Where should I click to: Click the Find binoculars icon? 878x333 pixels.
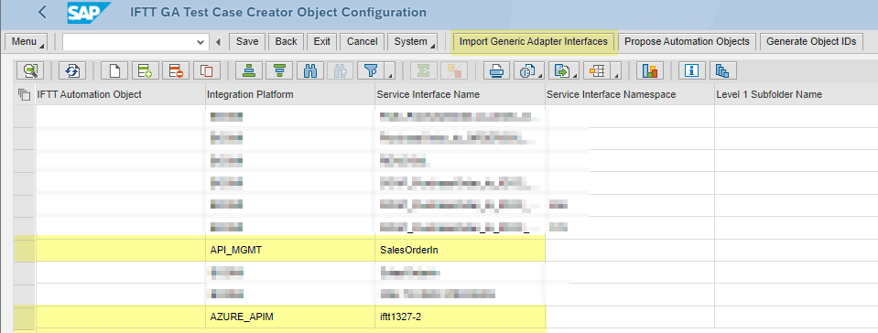(310, 70)
